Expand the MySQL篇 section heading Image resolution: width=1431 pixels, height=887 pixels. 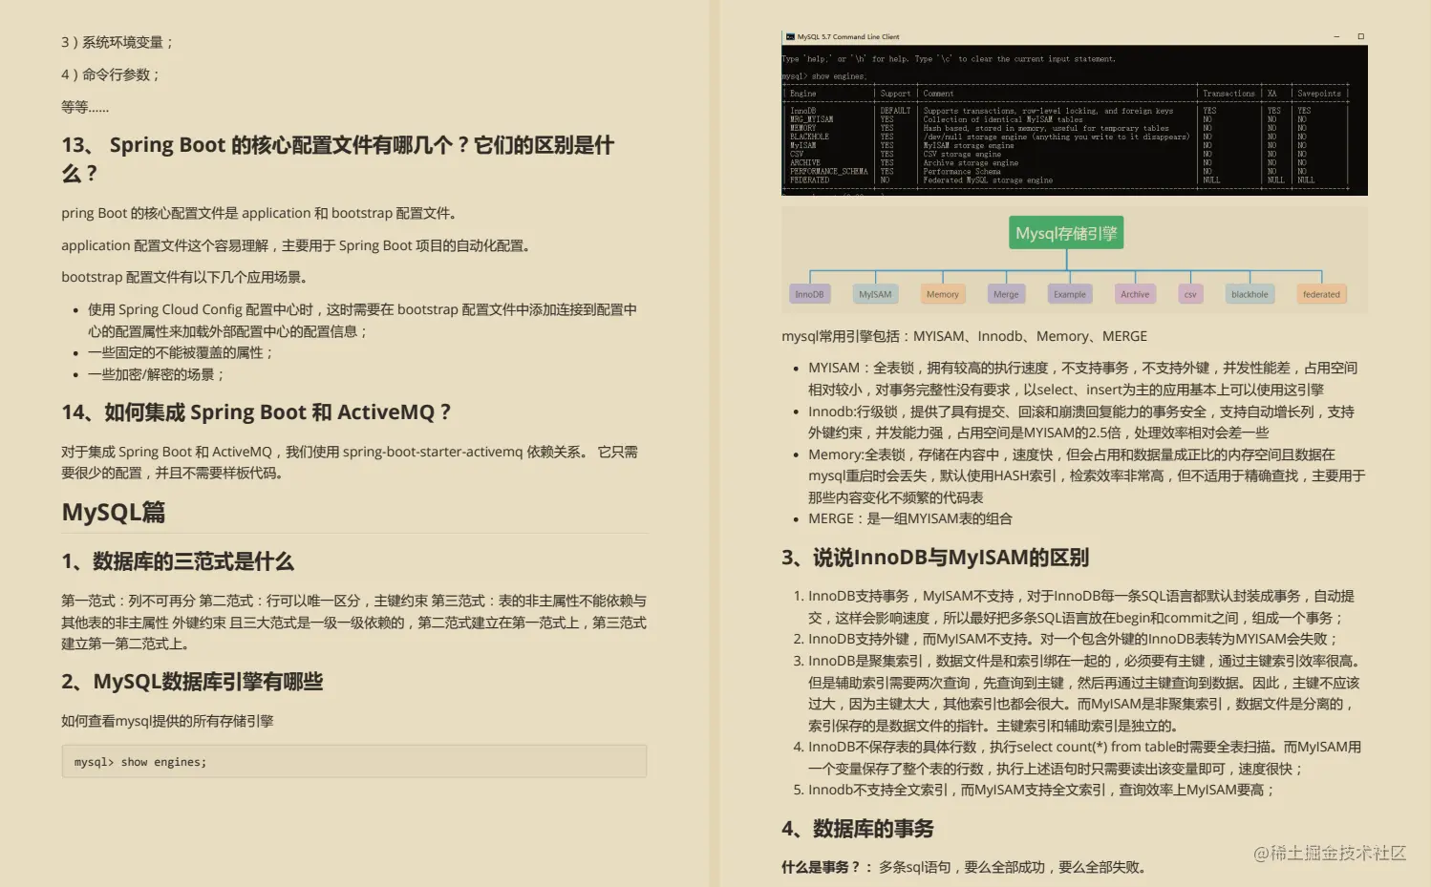(x=113, y=513)
